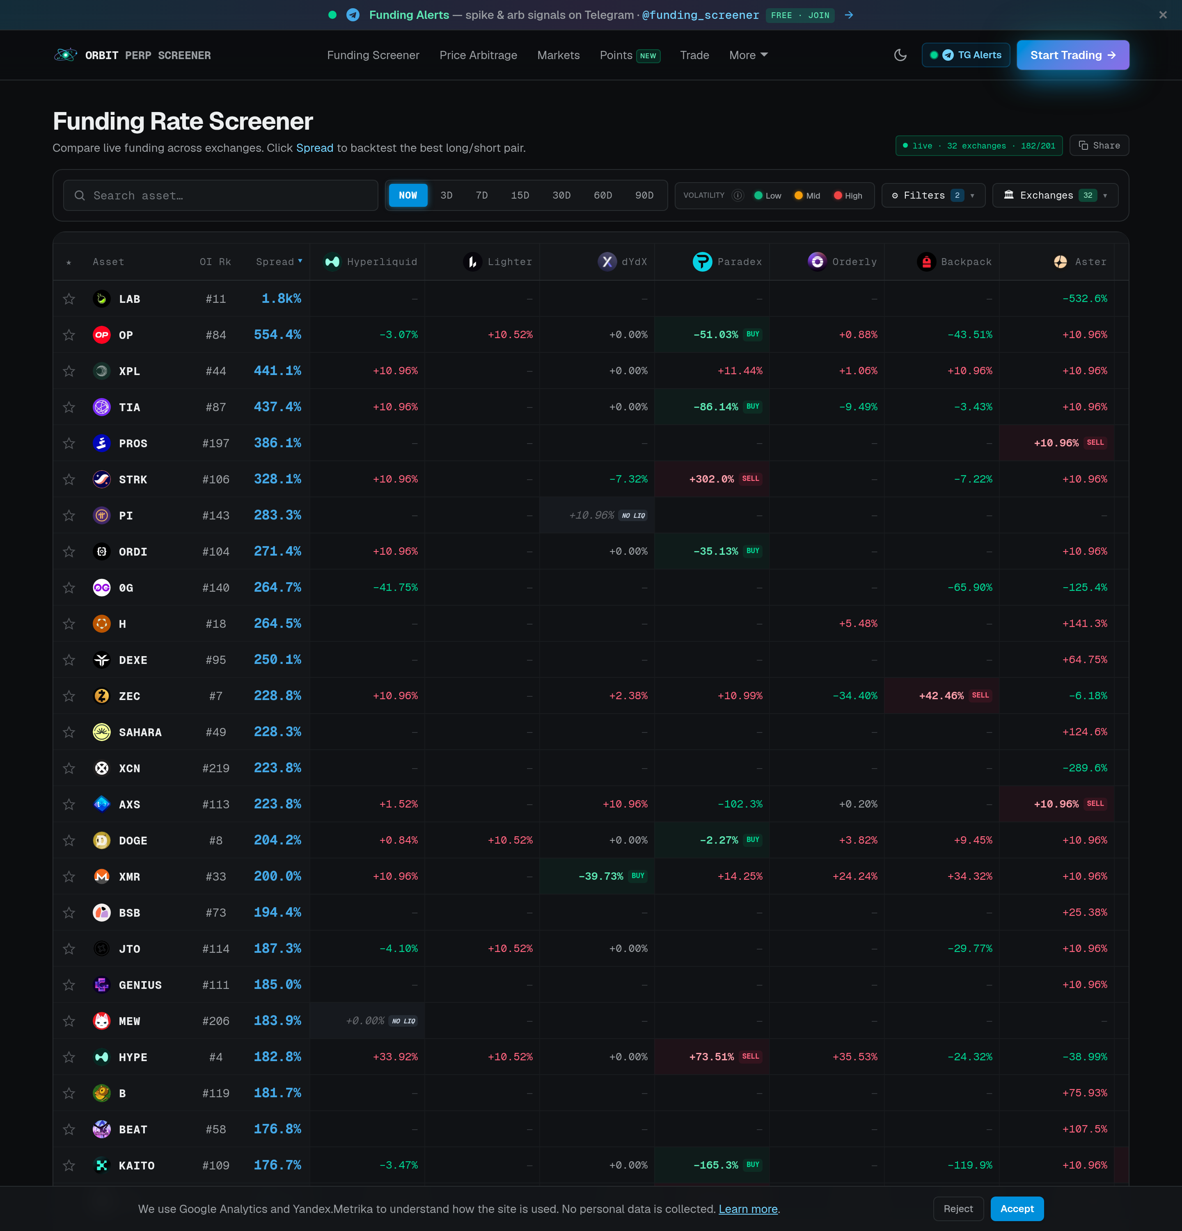Click the banner arrow icon after JOIN
The width and height of the screenshot is (1182, 1231).
coord(848,15)
